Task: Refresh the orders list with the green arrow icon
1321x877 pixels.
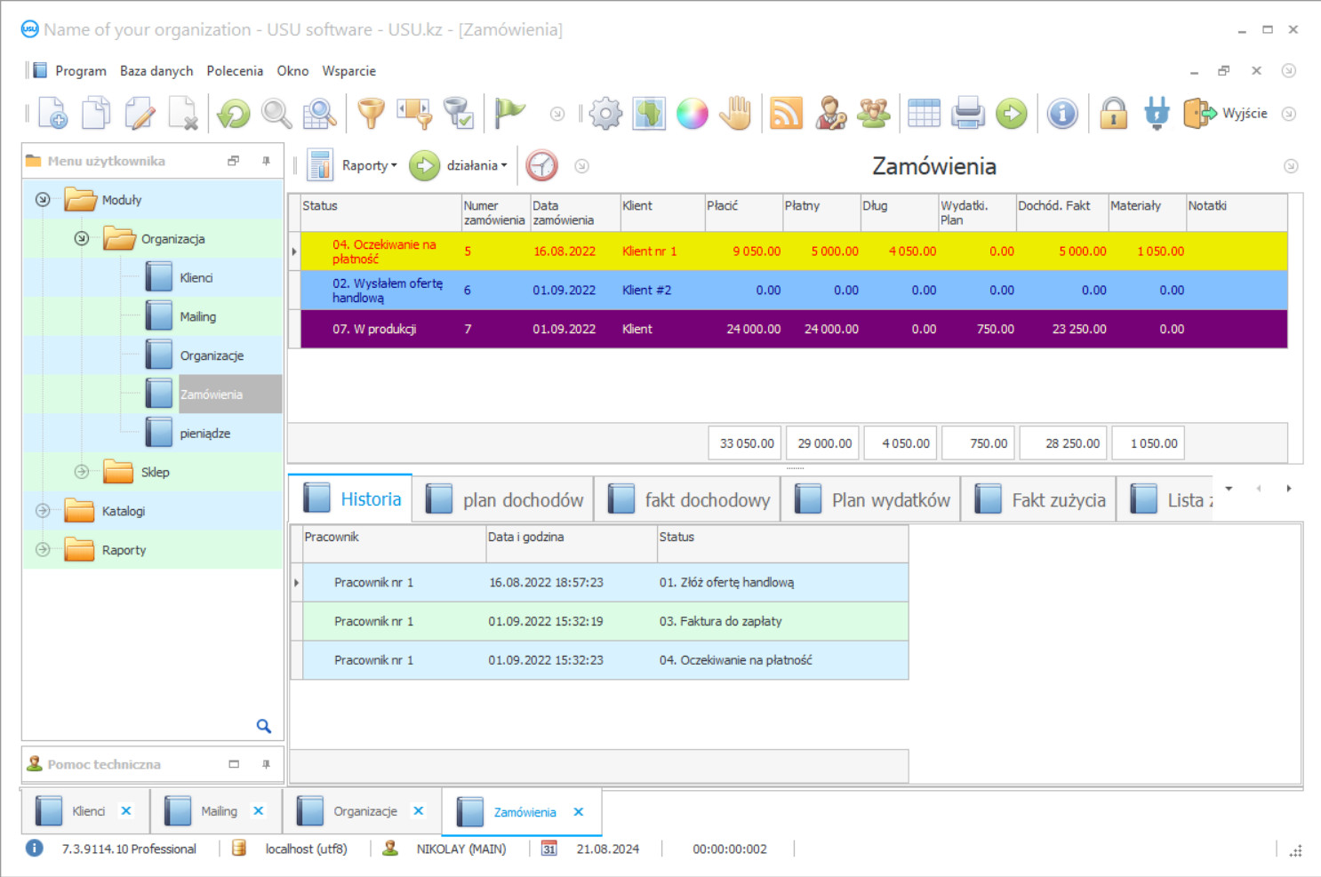Action: click(x=231, y=113)
